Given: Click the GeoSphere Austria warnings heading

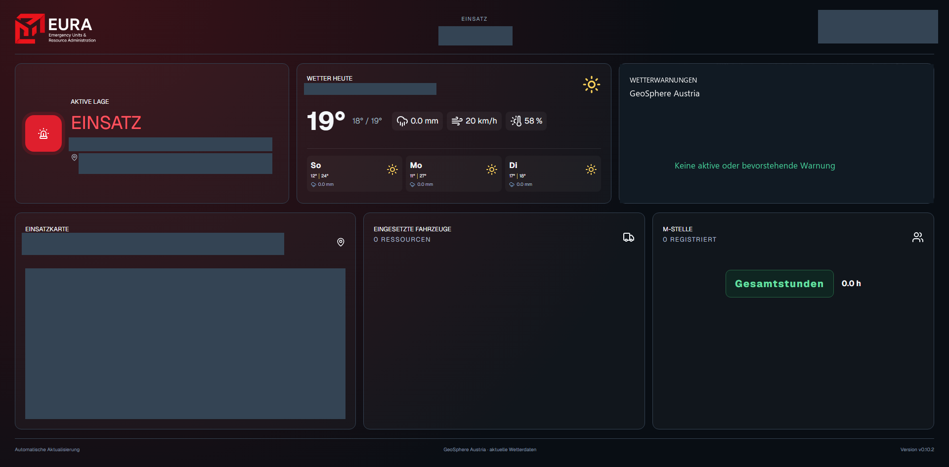Looking at the screenshot, I should (665, 93).
